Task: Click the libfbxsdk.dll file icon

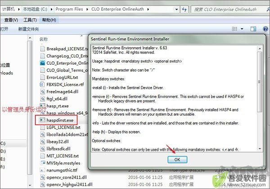Action: [x=42, y=148]
